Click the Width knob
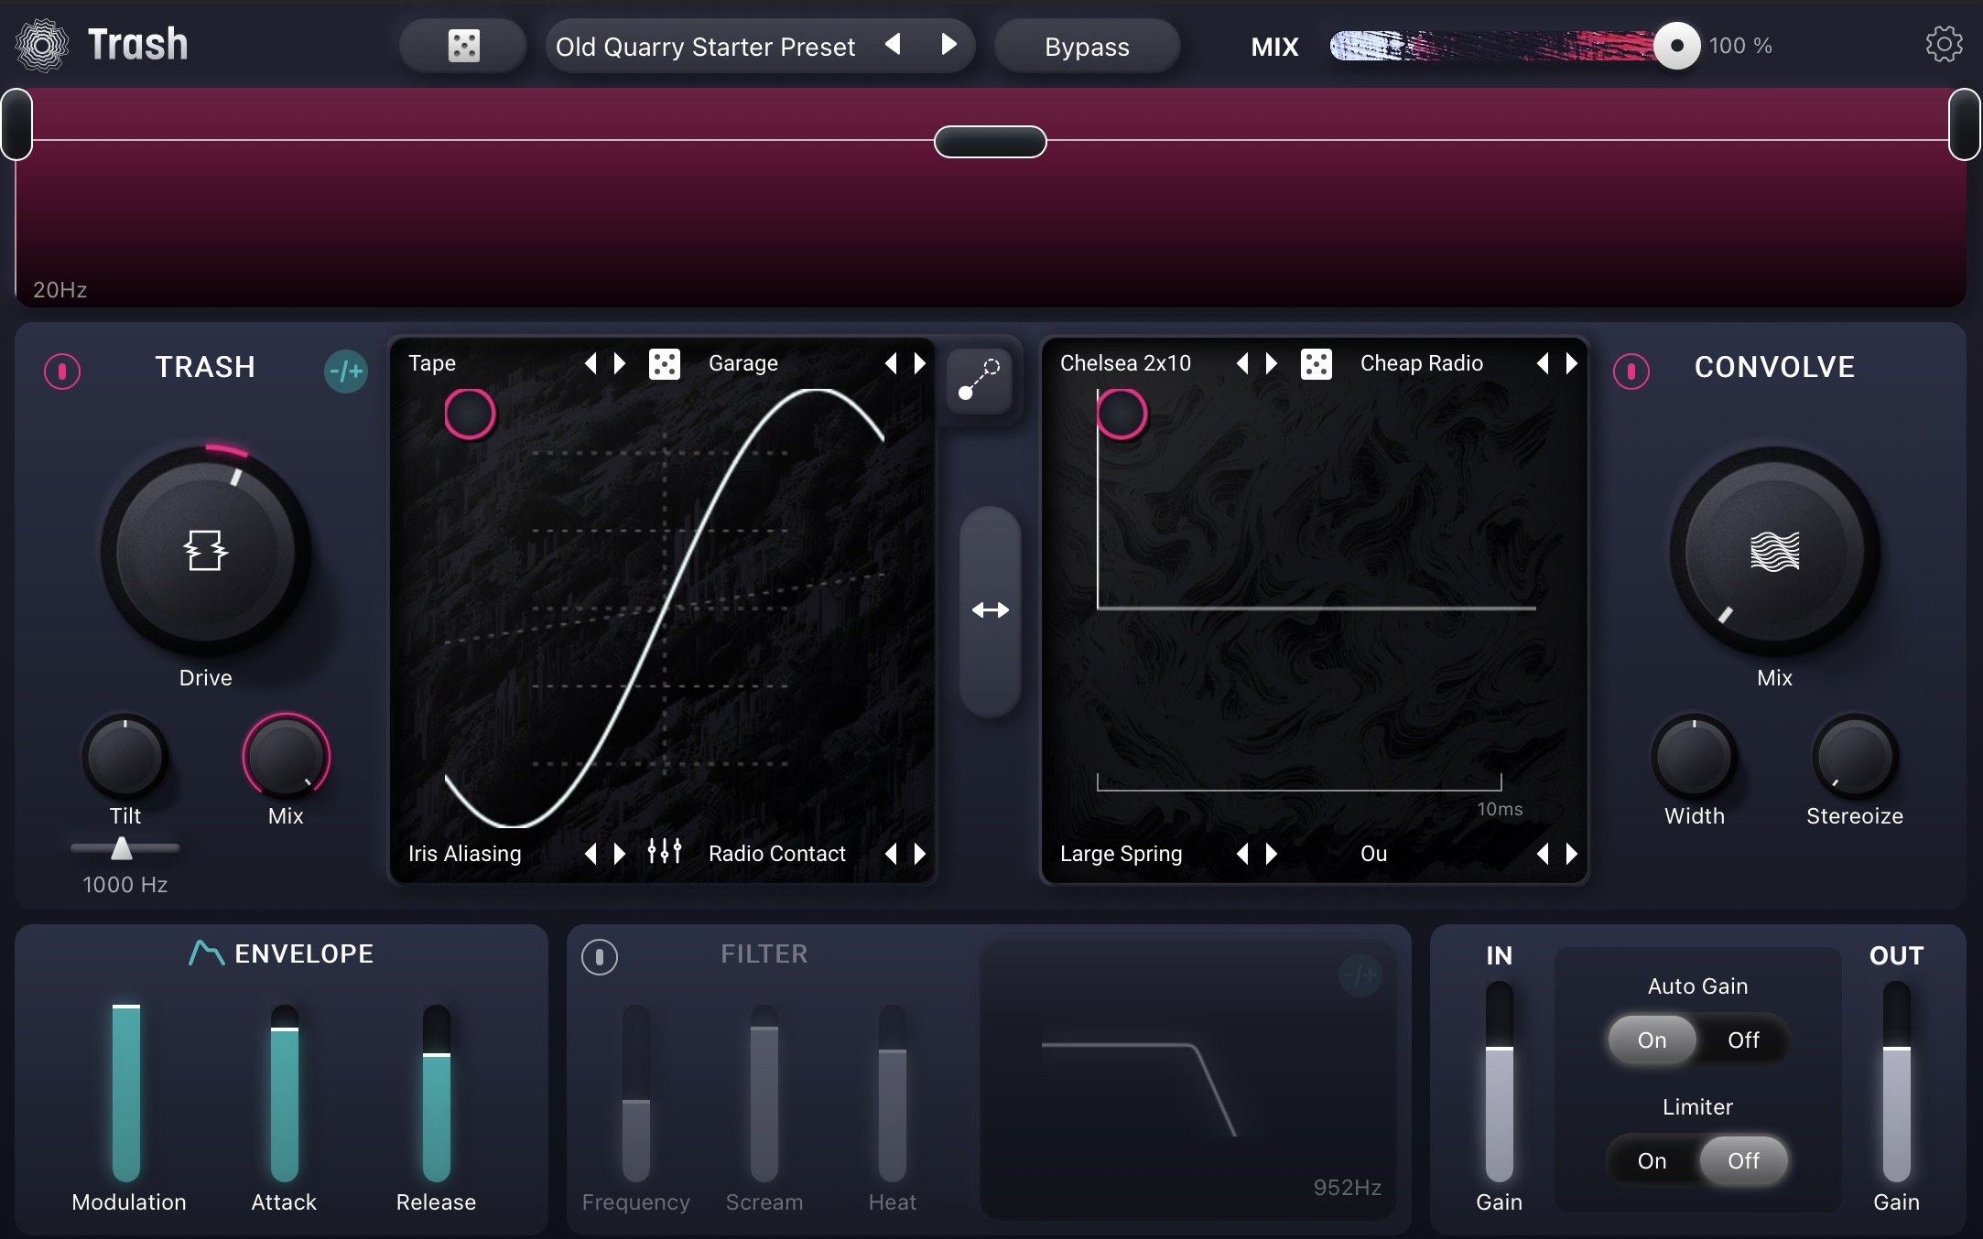The width and height of the screenshot is (1983, 1239). click(x=1694, y=757)
